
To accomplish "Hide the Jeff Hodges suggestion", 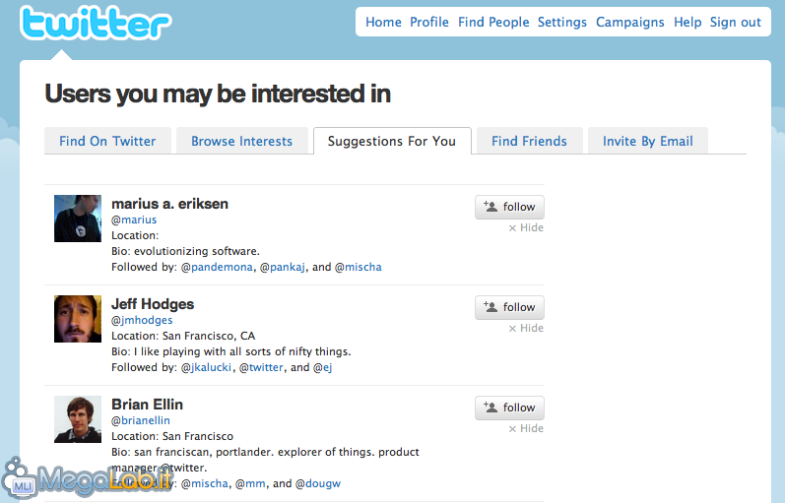I will [x=526, y=329].
